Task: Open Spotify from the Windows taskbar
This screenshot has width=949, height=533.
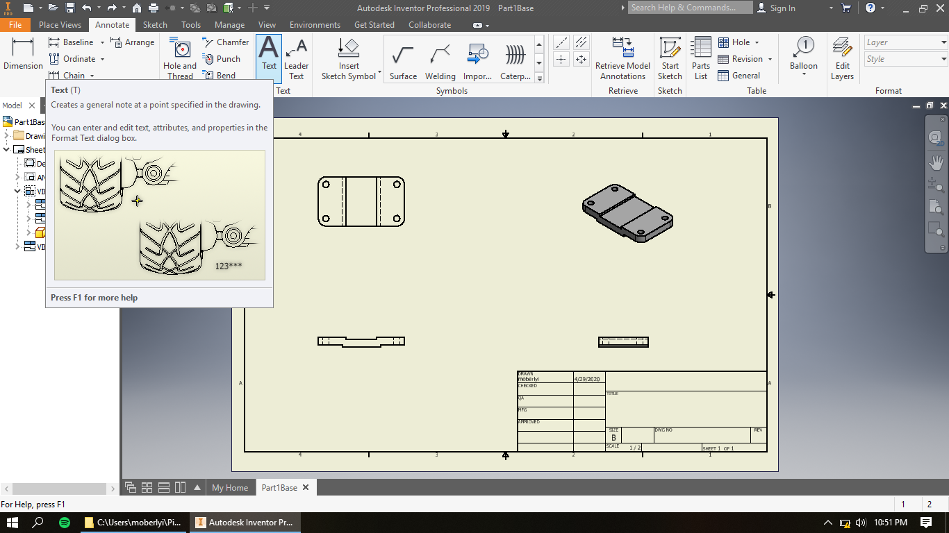Action: 65,523
